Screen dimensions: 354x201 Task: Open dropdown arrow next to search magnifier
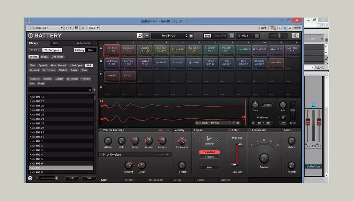[x=147, y=36]
